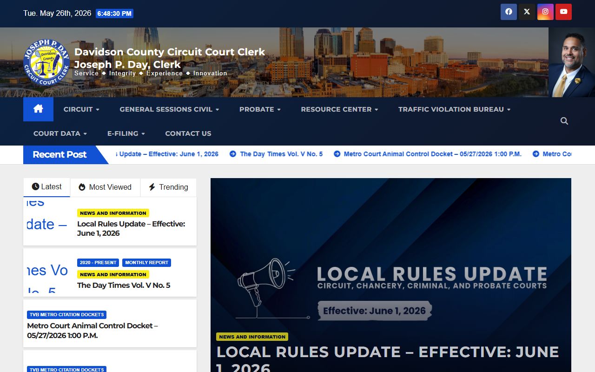Screen dimensions: 595x372
Task: Go to Home via house icon
Action: [x=38, y=109]
